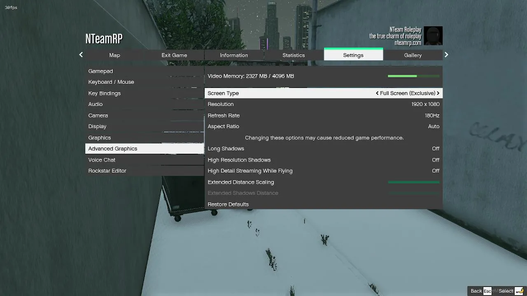Open the Map tab

(114, 55)
